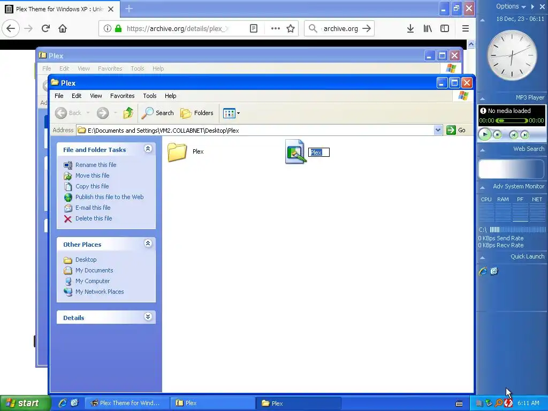This screenshot has height=411, width=548.
Task: Open the Favorites menu in front Plex window
Action: 123,96
